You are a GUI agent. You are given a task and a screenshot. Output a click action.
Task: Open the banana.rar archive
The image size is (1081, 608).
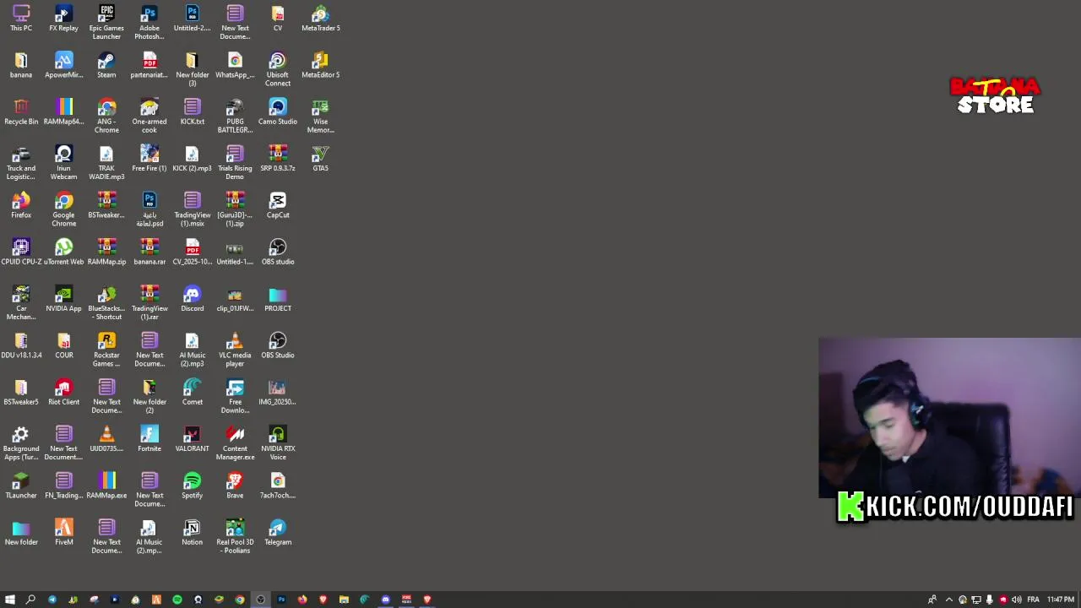[x=149, y=252]
